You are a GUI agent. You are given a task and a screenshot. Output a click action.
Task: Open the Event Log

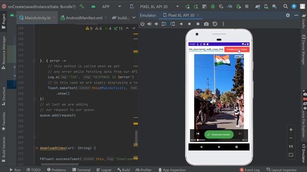[249, 170]
